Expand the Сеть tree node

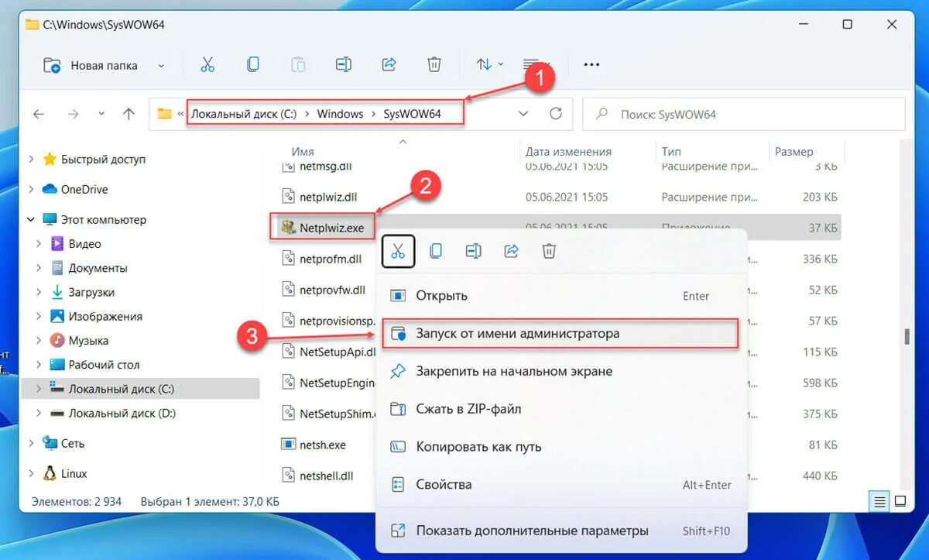31,443
